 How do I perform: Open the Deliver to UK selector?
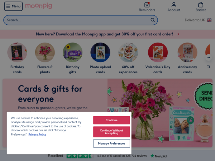[x=198, y=20]
